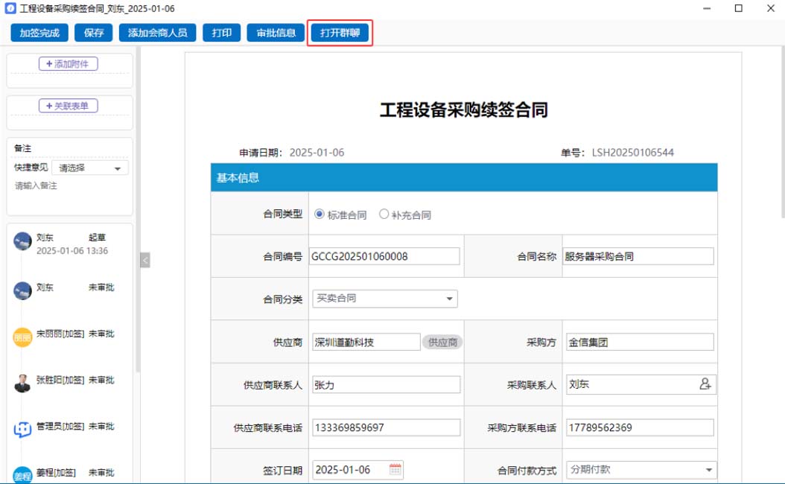Open the 合同付款方式 dropdown

(641, 470)
